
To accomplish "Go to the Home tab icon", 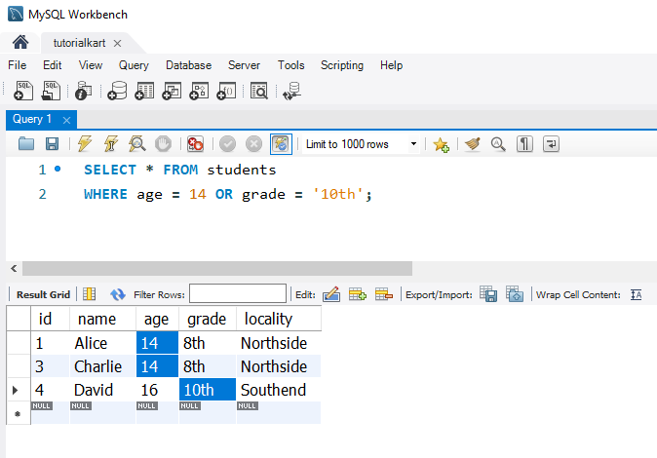I will pyautogui.click(x=20, y=42).
